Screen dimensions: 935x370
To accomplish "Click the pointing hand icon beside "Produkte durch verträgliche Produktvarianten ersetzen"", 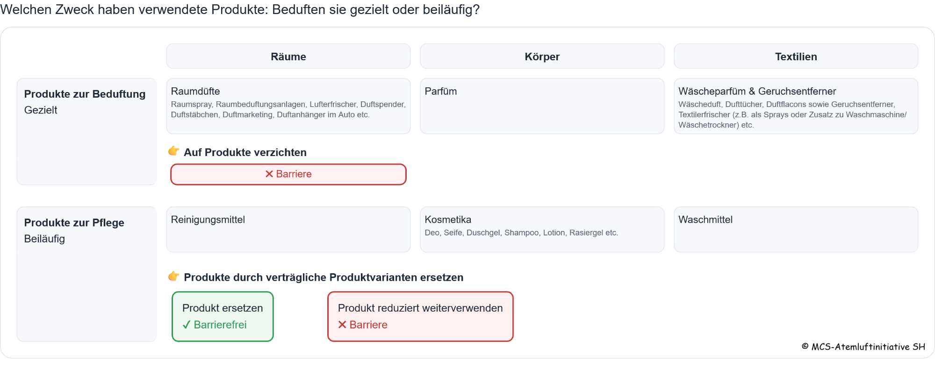I will pyautogui.click(x=173, y=276).
